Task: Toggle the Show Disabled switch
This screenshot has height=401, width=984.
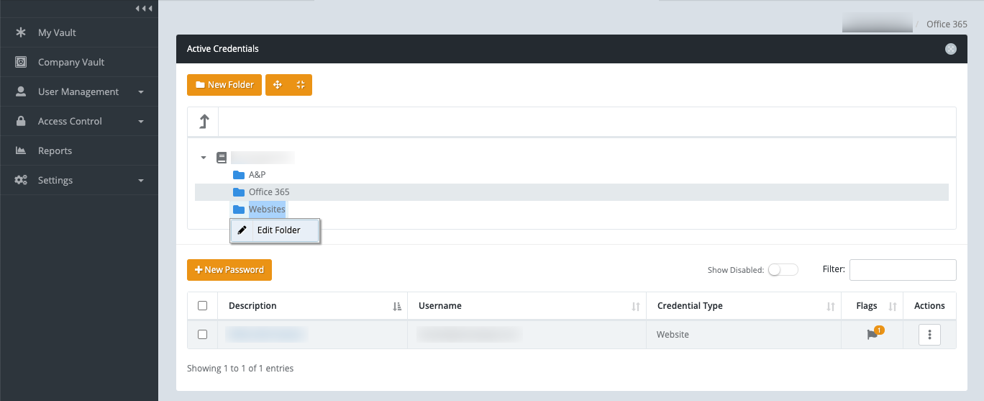Action: pos(783,270)
